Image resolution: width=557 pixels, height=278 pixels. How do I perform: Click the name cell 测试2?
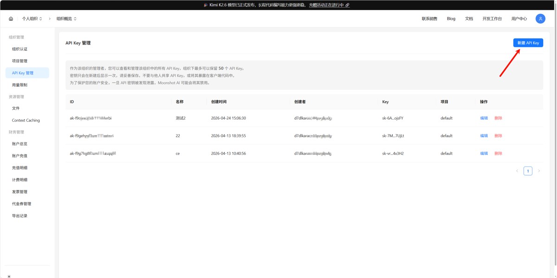click(x=181, y=118)
